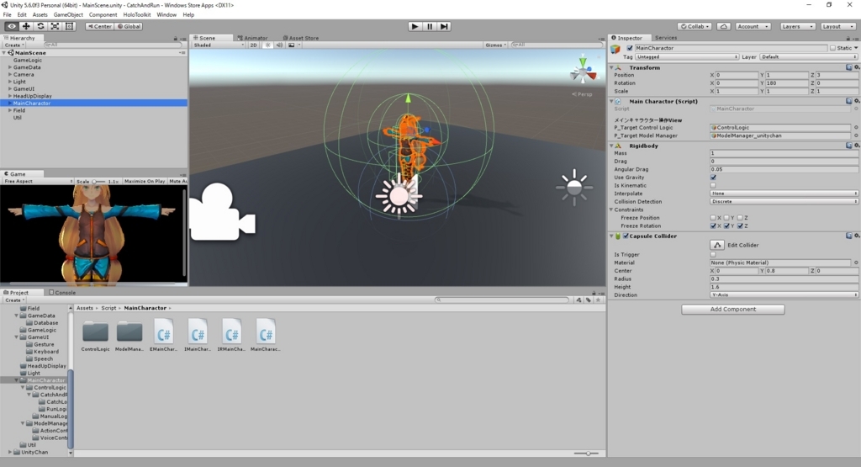Open the ControlLogic folder icon
Screen dimensions: 861x467
[x=96, y=332]
